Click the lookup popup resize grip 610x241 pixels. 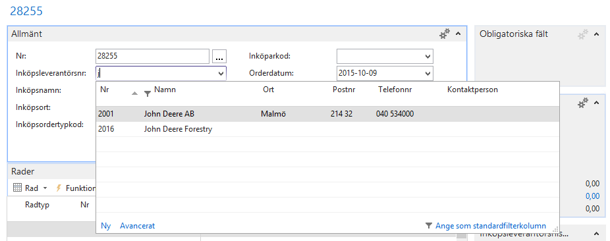coord(555,229)
